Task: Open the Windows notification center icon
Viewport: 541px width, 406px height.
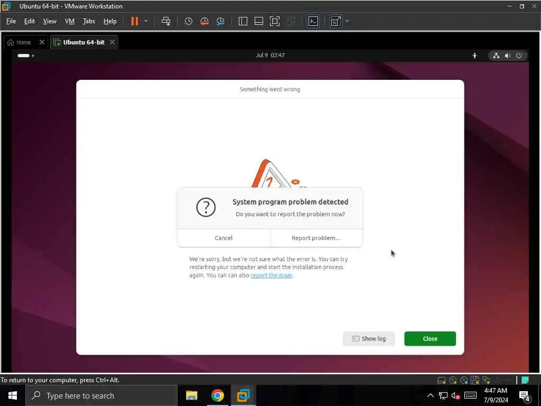Action: tap(524, 396)
